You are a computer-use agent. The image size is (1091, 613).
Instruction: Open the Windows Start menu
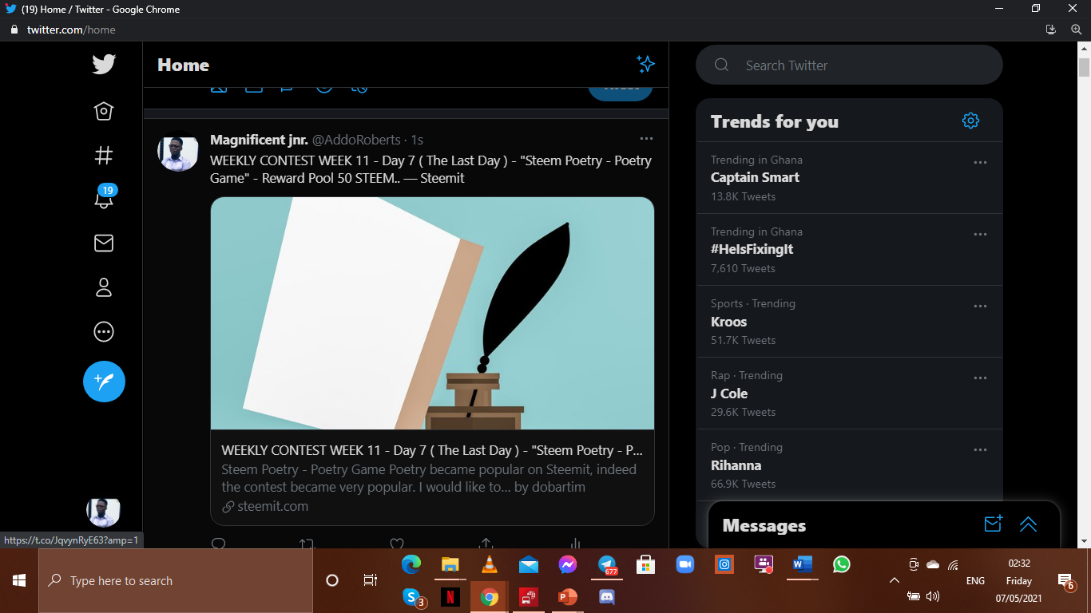pyautogui.click(x=19, y=580)
